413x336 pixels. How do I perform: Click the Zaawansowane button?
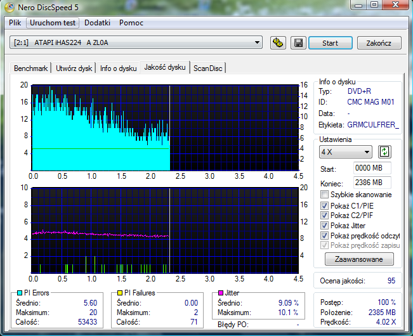(359, 259)
